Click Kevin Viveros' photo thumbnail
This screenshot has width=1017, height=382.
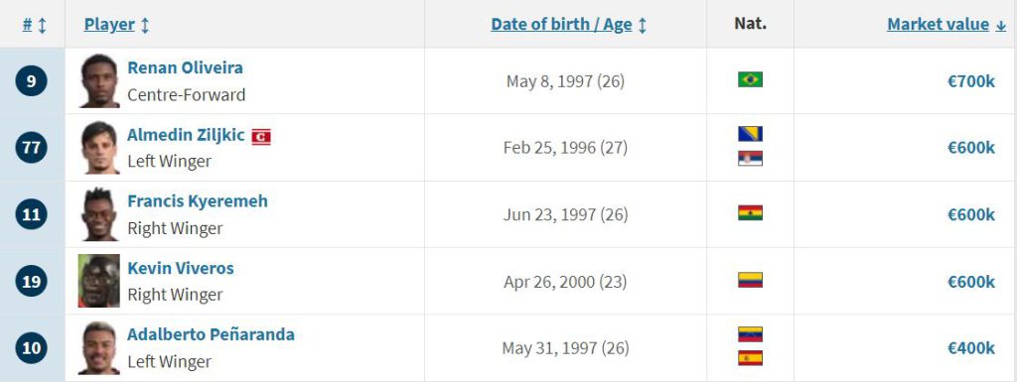[x=99, y=281]
